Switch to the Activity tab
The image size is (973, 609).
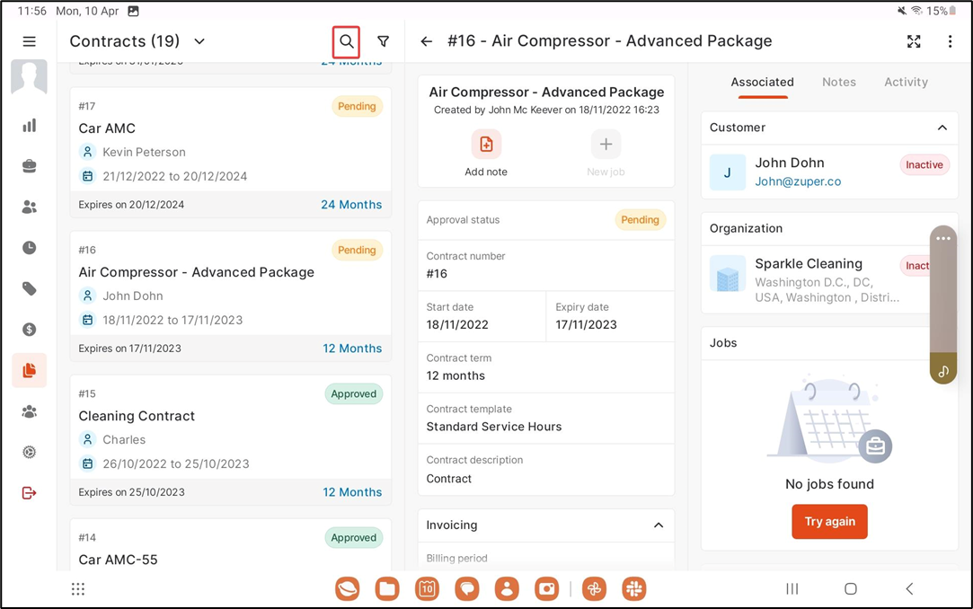pos(906,82)
